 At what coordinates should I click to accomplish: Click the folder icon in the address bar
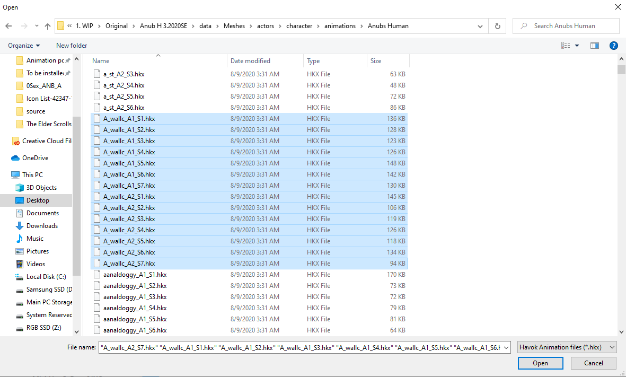(x=60, y=25)
